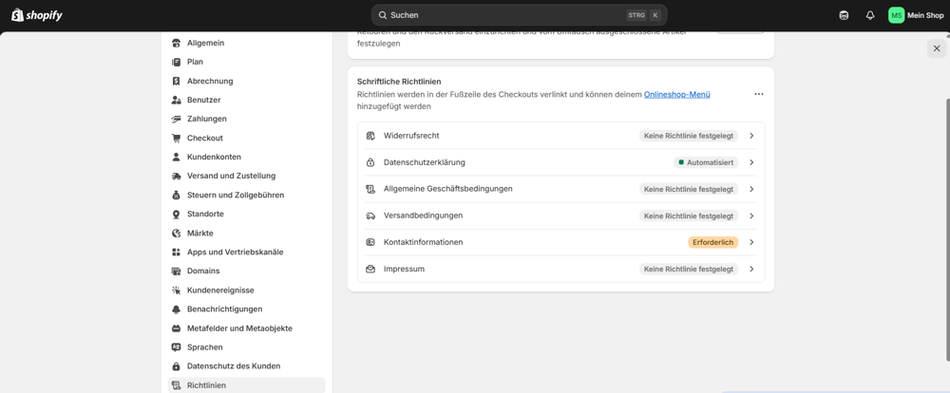Click the Versand und Zustellung truck icon
Screen dimensions: 950x393
(x=176, y=176)
